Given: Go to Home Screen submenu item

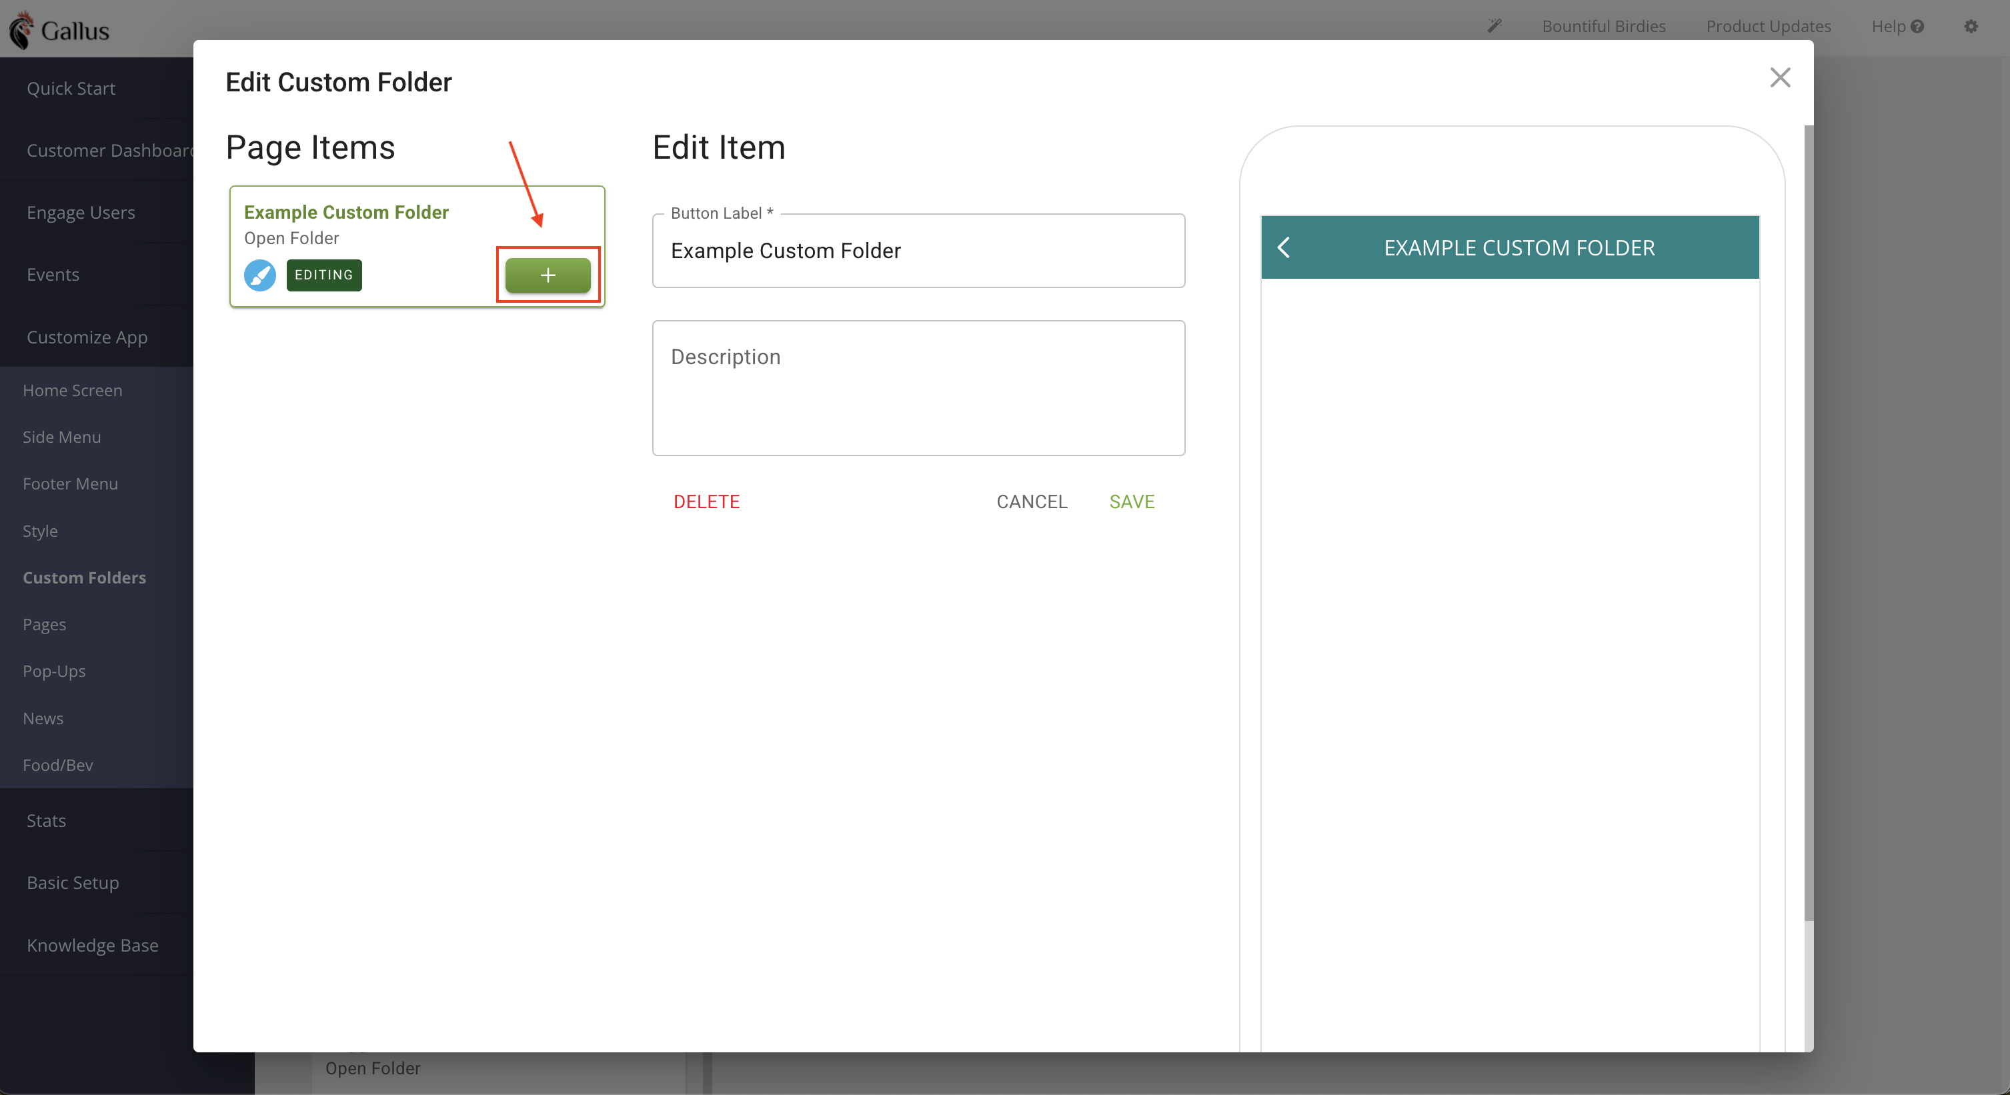Looking at the screenshot, I should point(73,390).
